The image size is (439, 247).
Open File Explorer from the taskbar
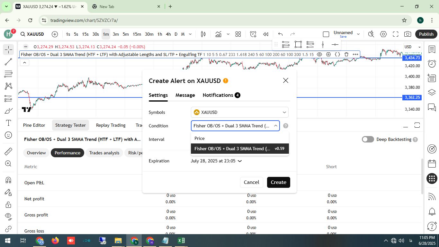tap(118, 240)
